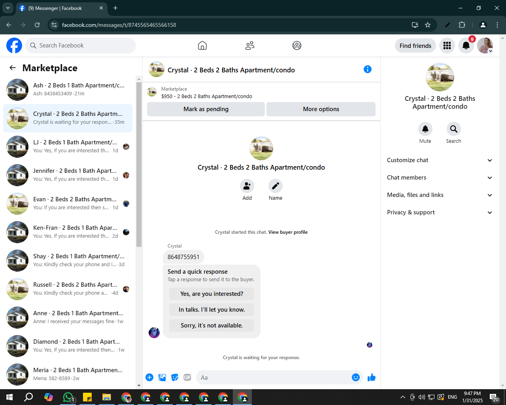Mute the Crystal conversation
Image resolution: width=506 pixels, height=405 pixels.
click(x=425, y=129)
